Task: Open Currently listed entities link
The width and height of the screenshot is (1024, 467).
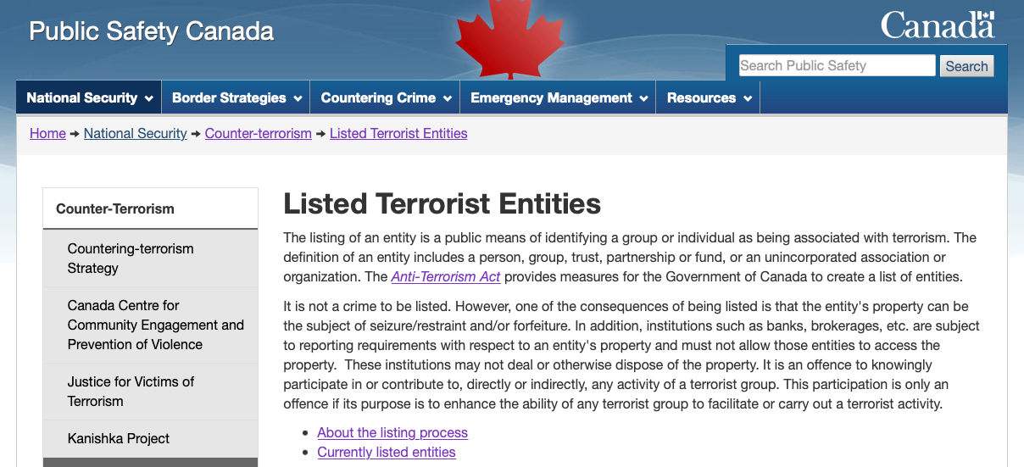Action: [x=387, y=452]
